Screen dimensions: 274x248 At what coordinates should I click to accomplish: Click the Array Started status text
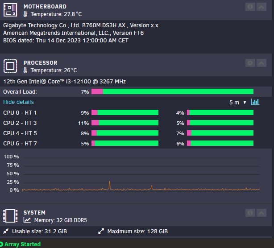23,244
